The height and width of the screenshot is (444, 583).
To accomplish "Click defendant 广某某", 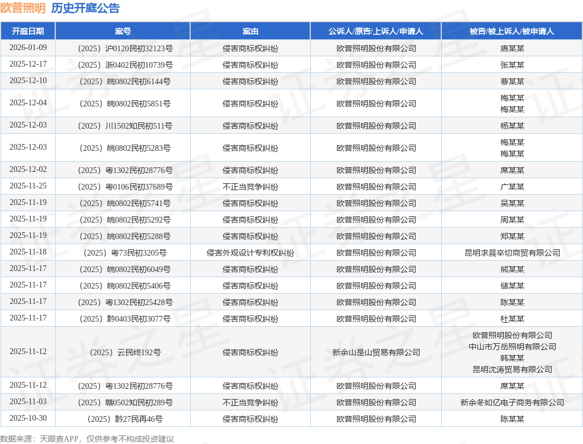I will click(512, 187).
